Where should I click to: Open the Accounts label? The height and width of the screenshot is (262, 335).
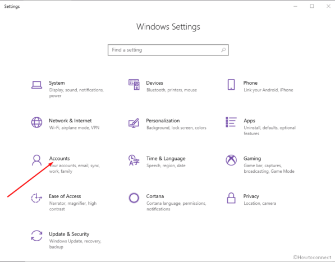59,158
